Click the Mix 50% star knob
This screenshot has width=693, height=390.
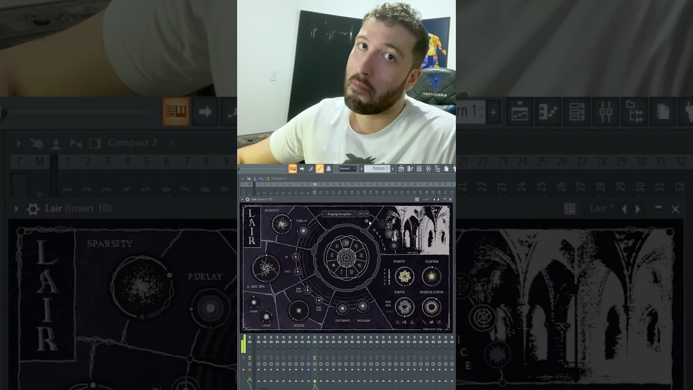(x=266, y=268)
